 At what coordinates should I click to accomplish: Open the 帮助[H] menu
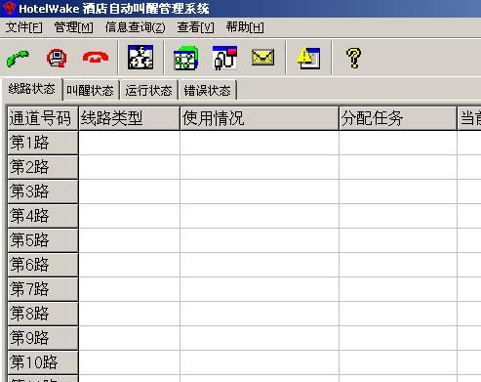[245, 27]
